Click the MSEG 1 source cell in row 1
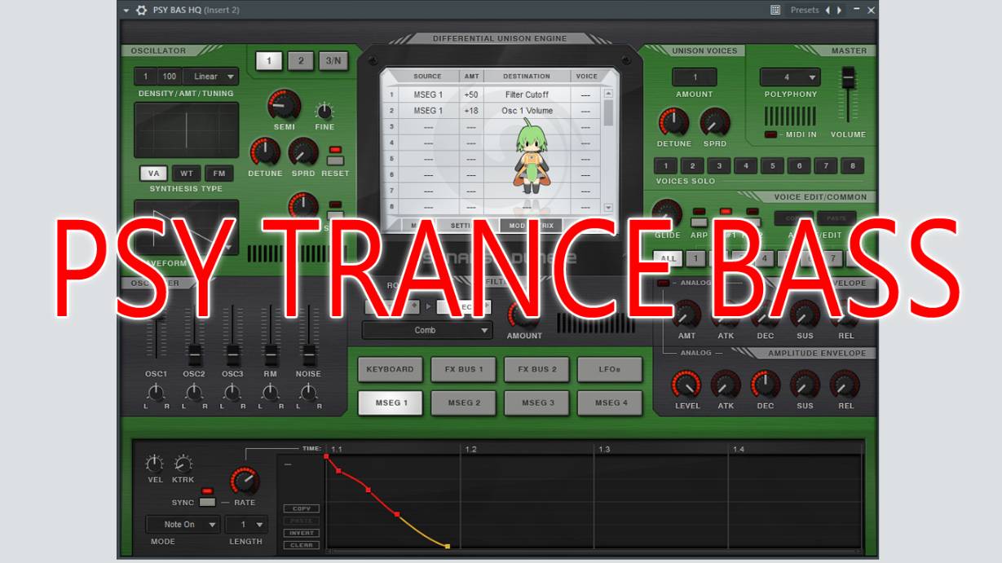The height and width of the screenshot is (563, 1002). click(428, 95)
